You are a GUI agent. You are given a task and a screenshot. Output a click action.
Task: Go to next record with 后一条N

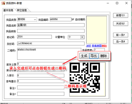pos(120,42)
